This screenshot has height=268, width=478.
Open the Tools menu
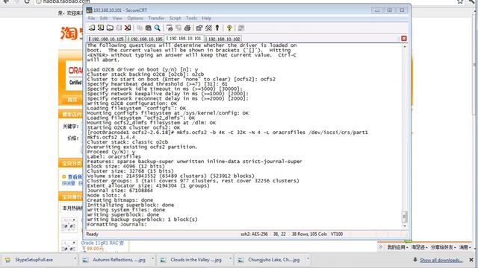click(x=191, y=18)
